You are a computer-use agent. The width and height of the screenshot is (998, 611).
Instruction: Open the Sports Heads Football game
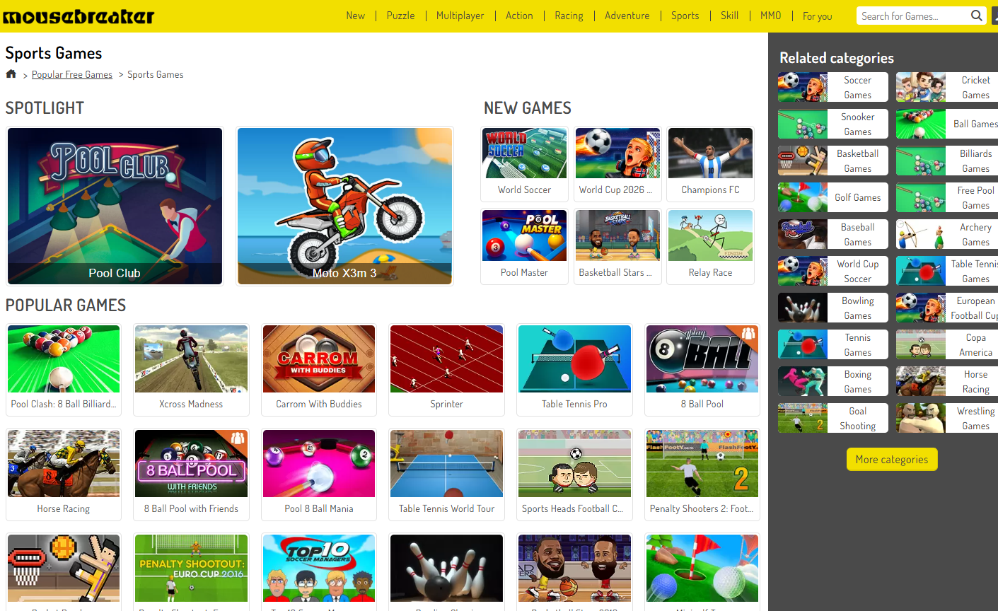574,475
